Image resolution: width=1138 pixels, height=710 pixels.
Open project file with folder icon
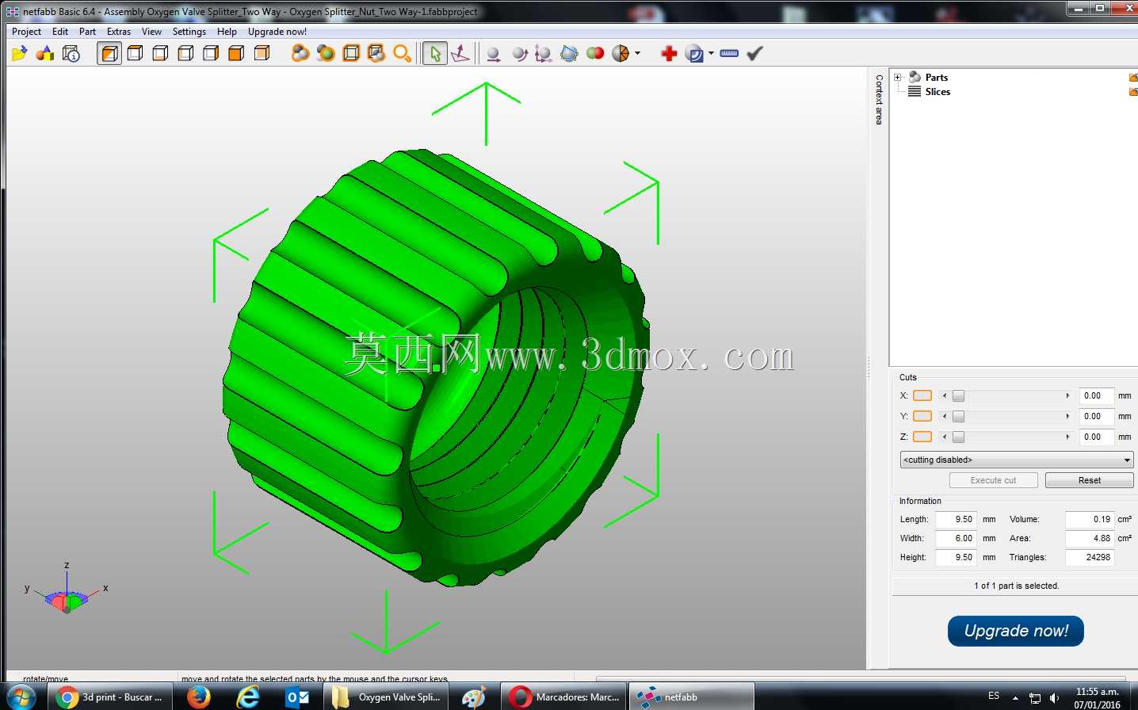pos(20,54)
